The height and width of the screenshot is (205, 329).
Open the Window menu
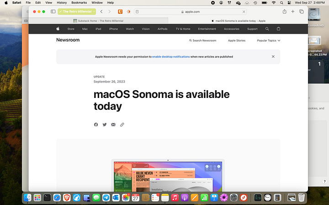click(97, 3)
